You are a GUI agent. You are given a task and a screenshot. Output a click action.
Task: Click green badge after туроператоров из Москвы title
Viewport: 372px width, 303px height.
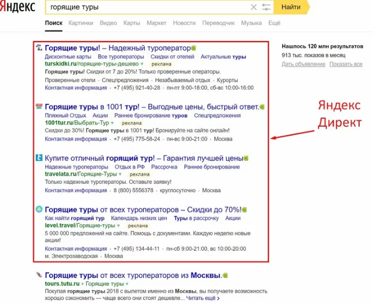tap(225, 275)
